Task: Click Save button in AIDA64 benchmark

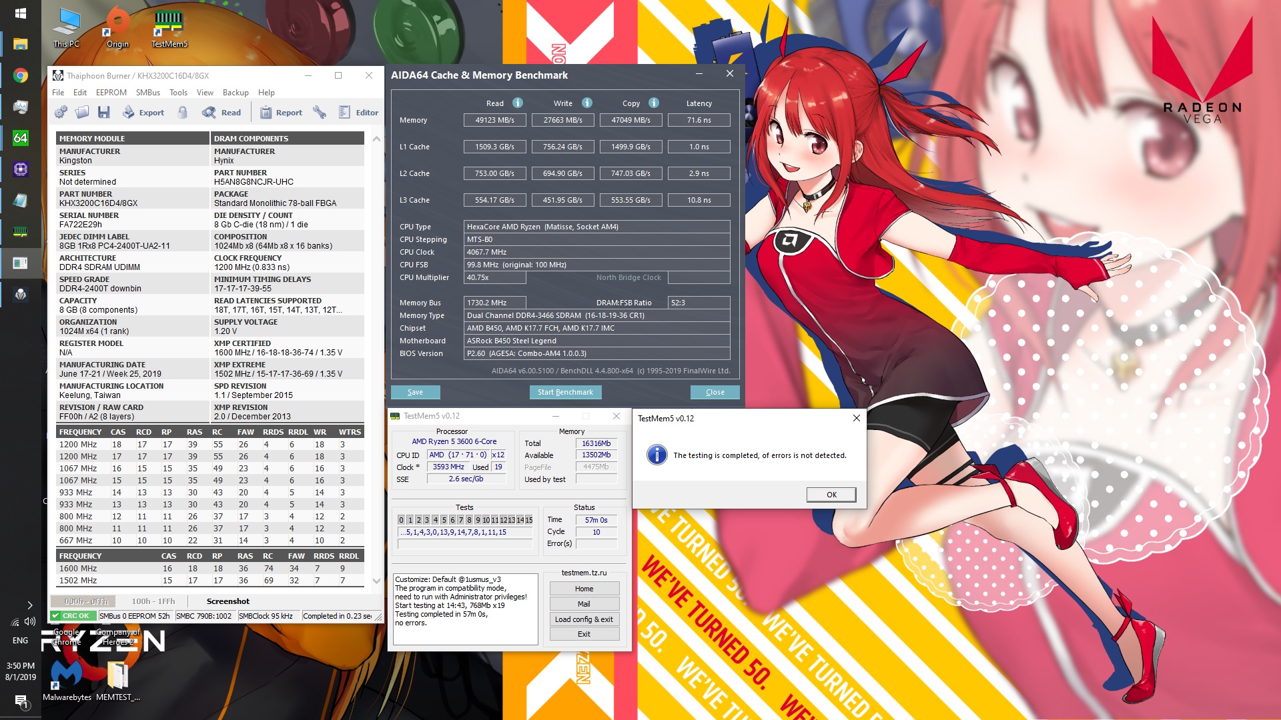Action: pos(415,392)
